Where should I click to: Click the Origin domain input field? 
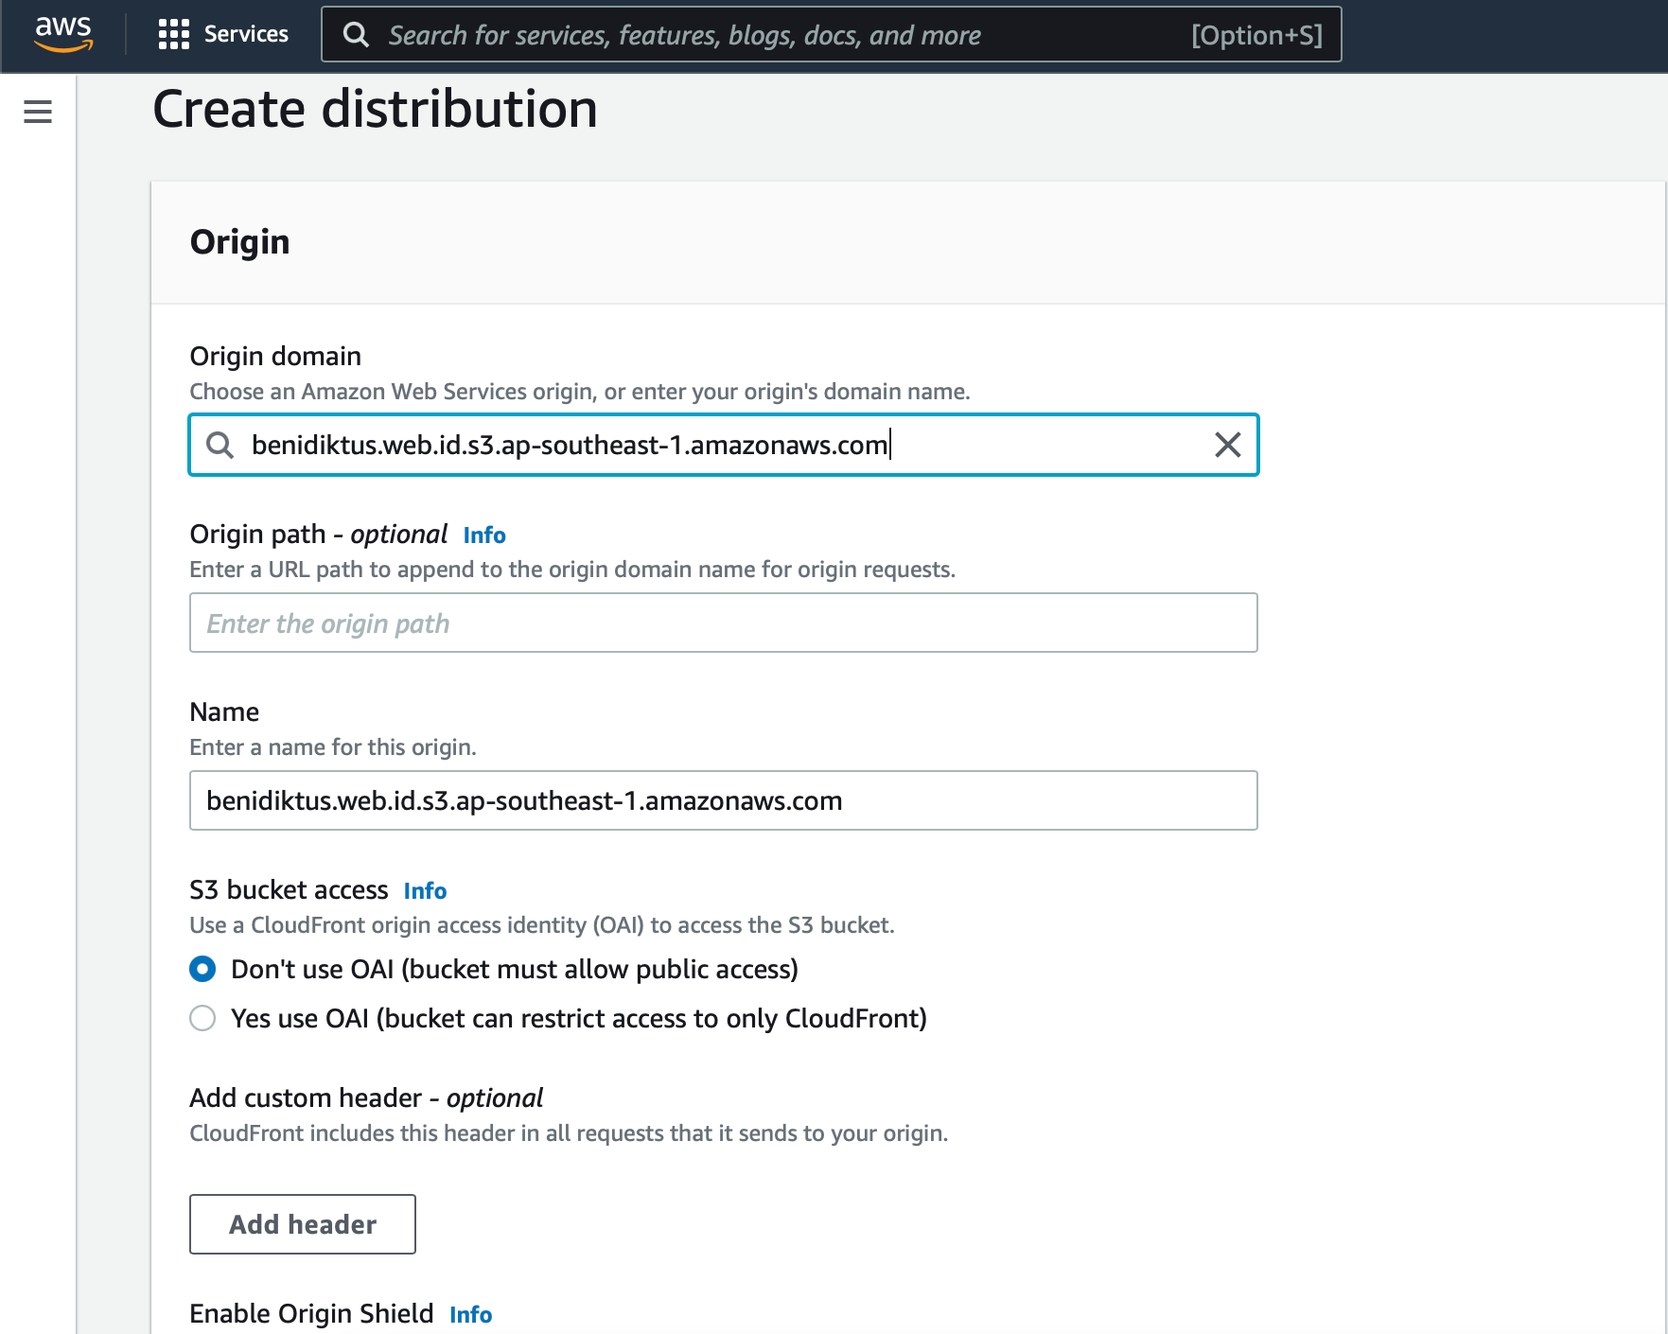click(724, 445)
